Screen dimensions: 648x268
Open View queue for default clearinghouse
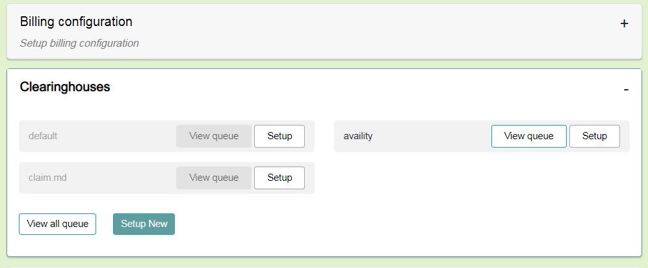213,137
